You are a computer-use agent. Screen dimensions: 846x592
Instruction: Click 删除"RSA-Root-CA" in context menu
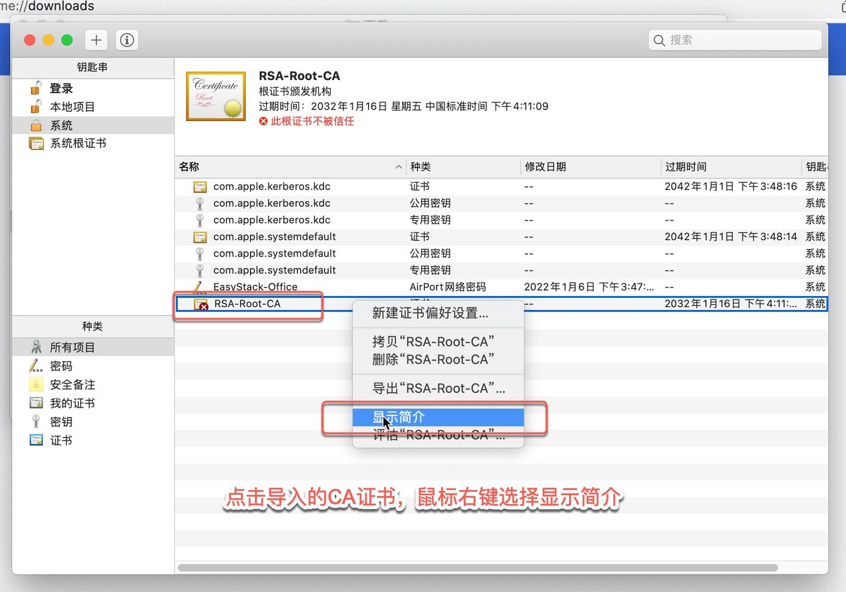(x=433, y=360)
